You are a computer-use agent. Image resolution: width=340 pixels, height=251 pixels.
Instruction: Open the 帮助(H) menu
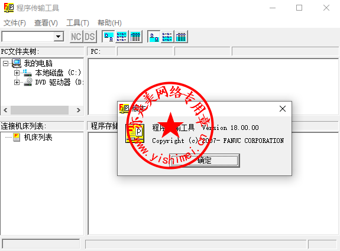[109, 23]
